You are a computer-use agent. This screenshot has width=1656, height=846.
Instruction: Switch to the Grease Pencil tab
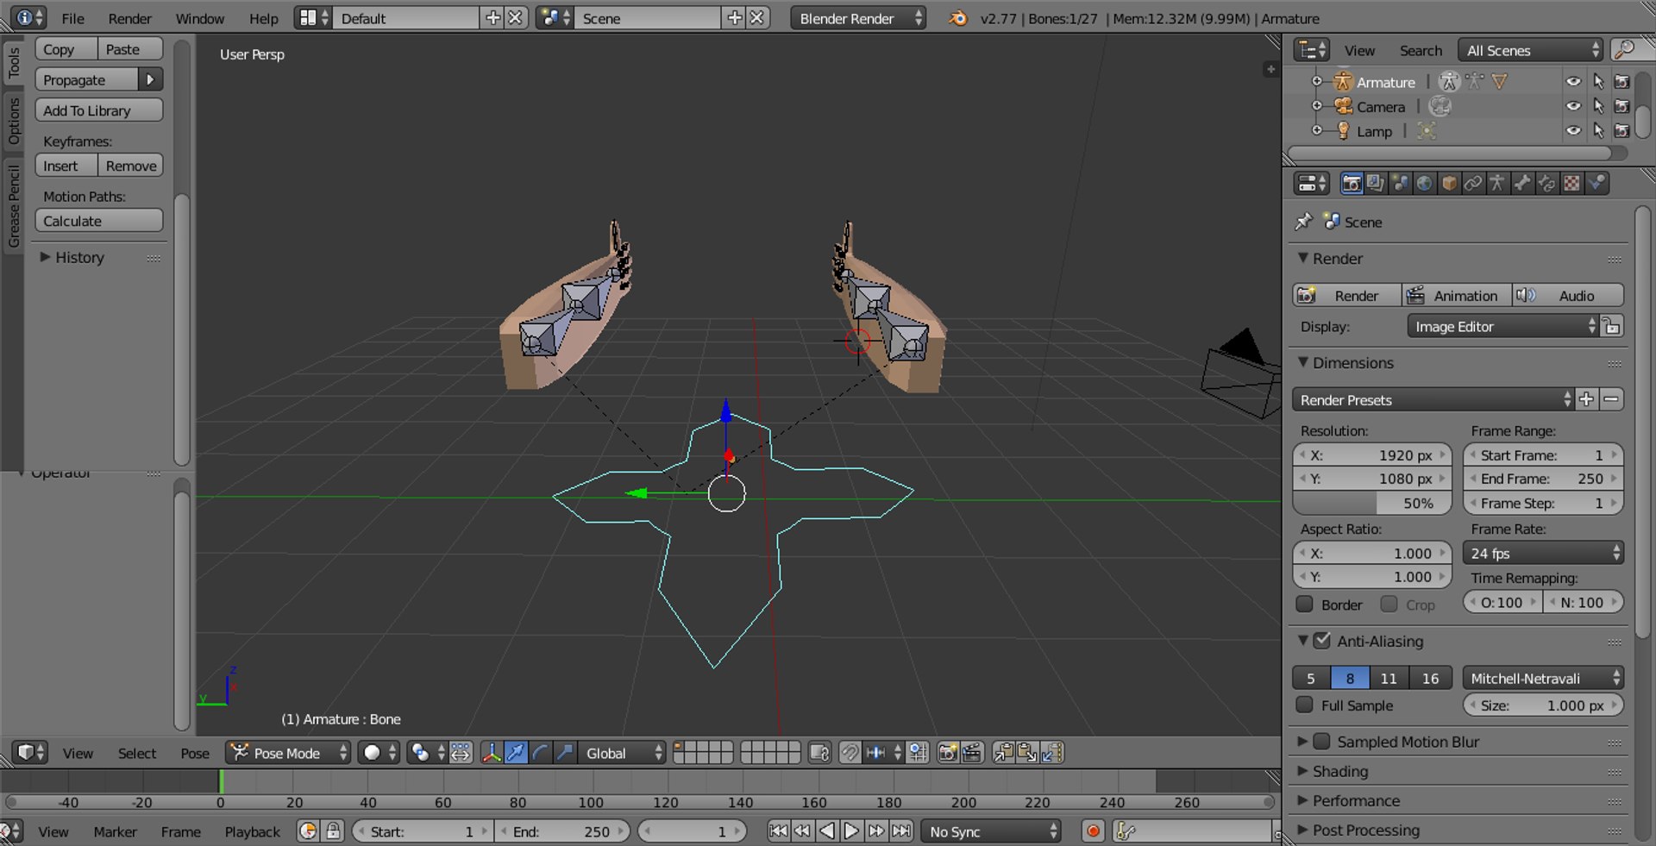coord(13,205)
